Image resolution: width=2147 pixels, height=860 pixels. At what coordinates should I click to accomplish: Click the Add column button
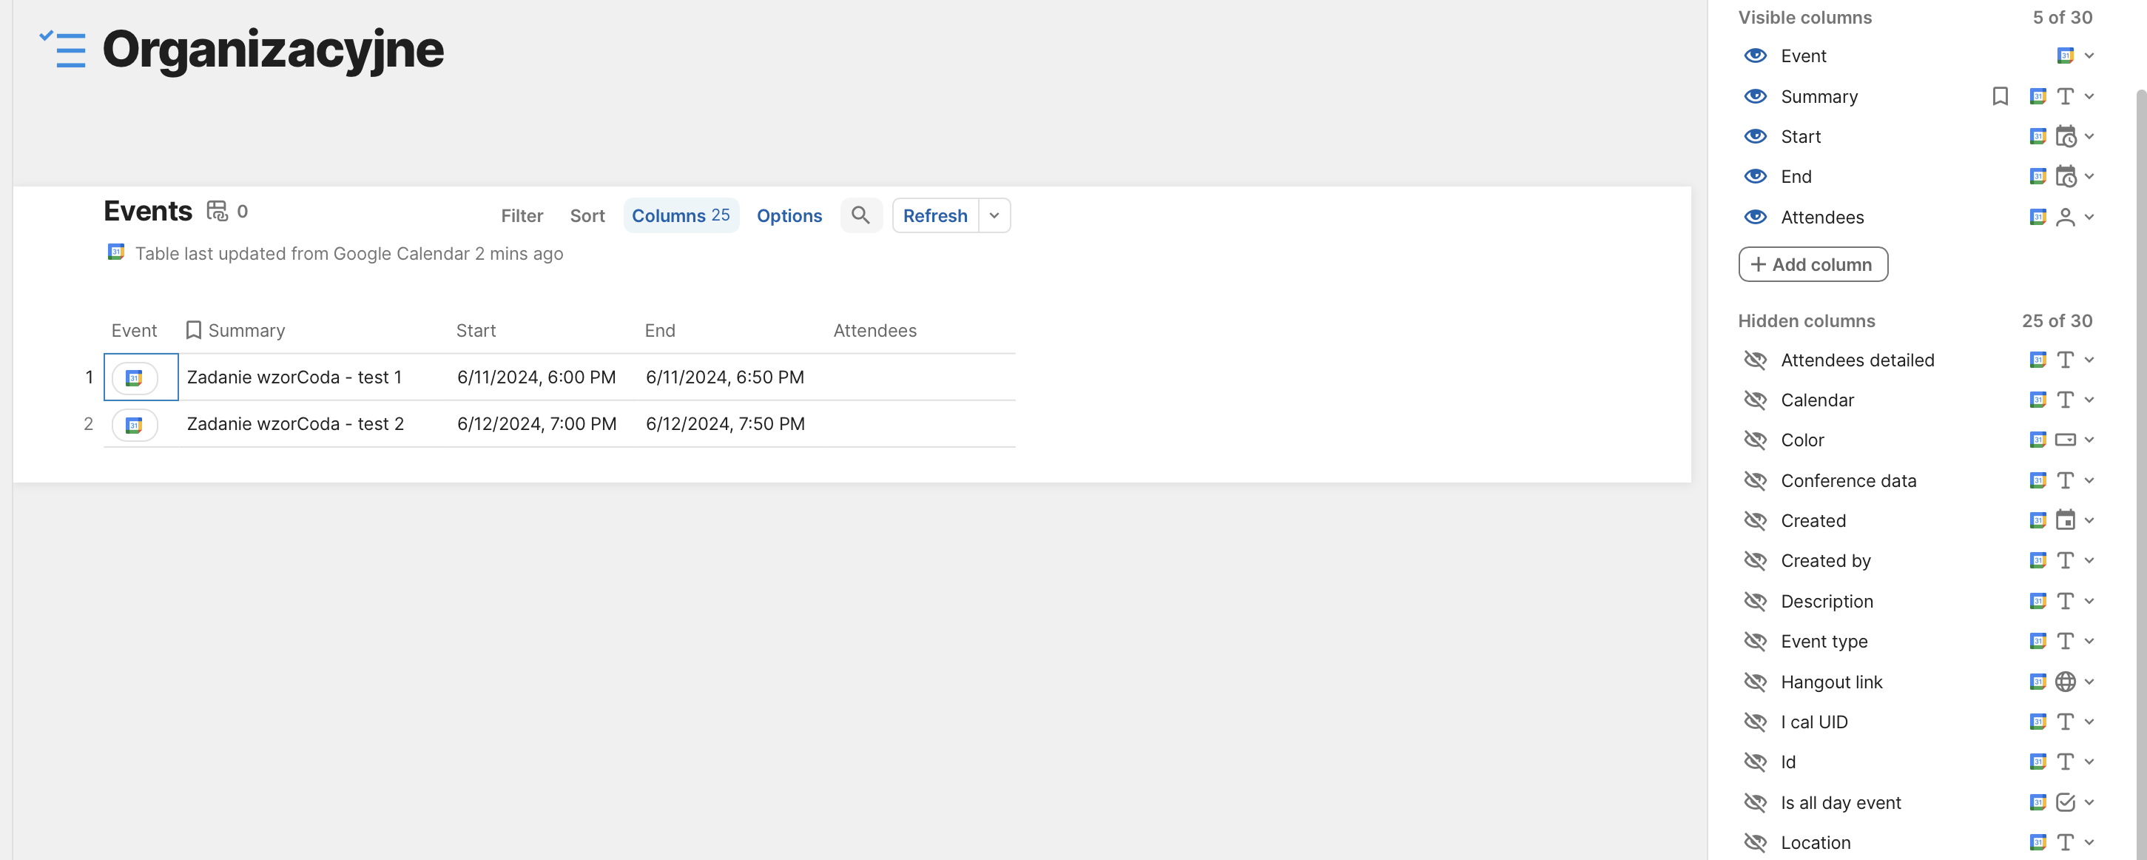pyautogui.click(x=1813, y=264)
